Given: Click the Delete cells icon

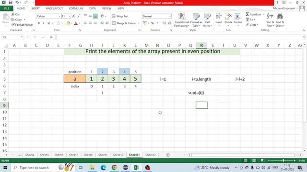Looking at the screenshot, I should coord(228,17).
